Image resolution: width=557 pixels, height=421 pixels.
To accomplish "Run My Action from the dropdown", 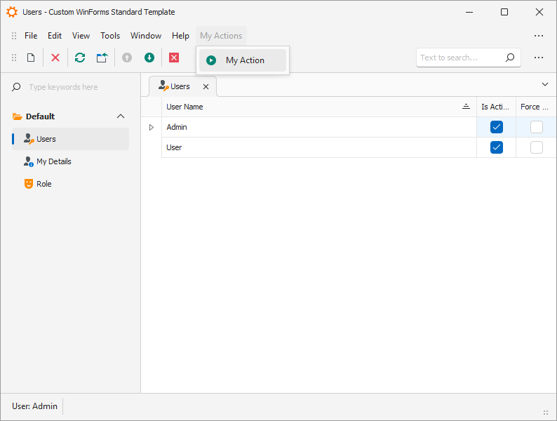I will point(243,60).
